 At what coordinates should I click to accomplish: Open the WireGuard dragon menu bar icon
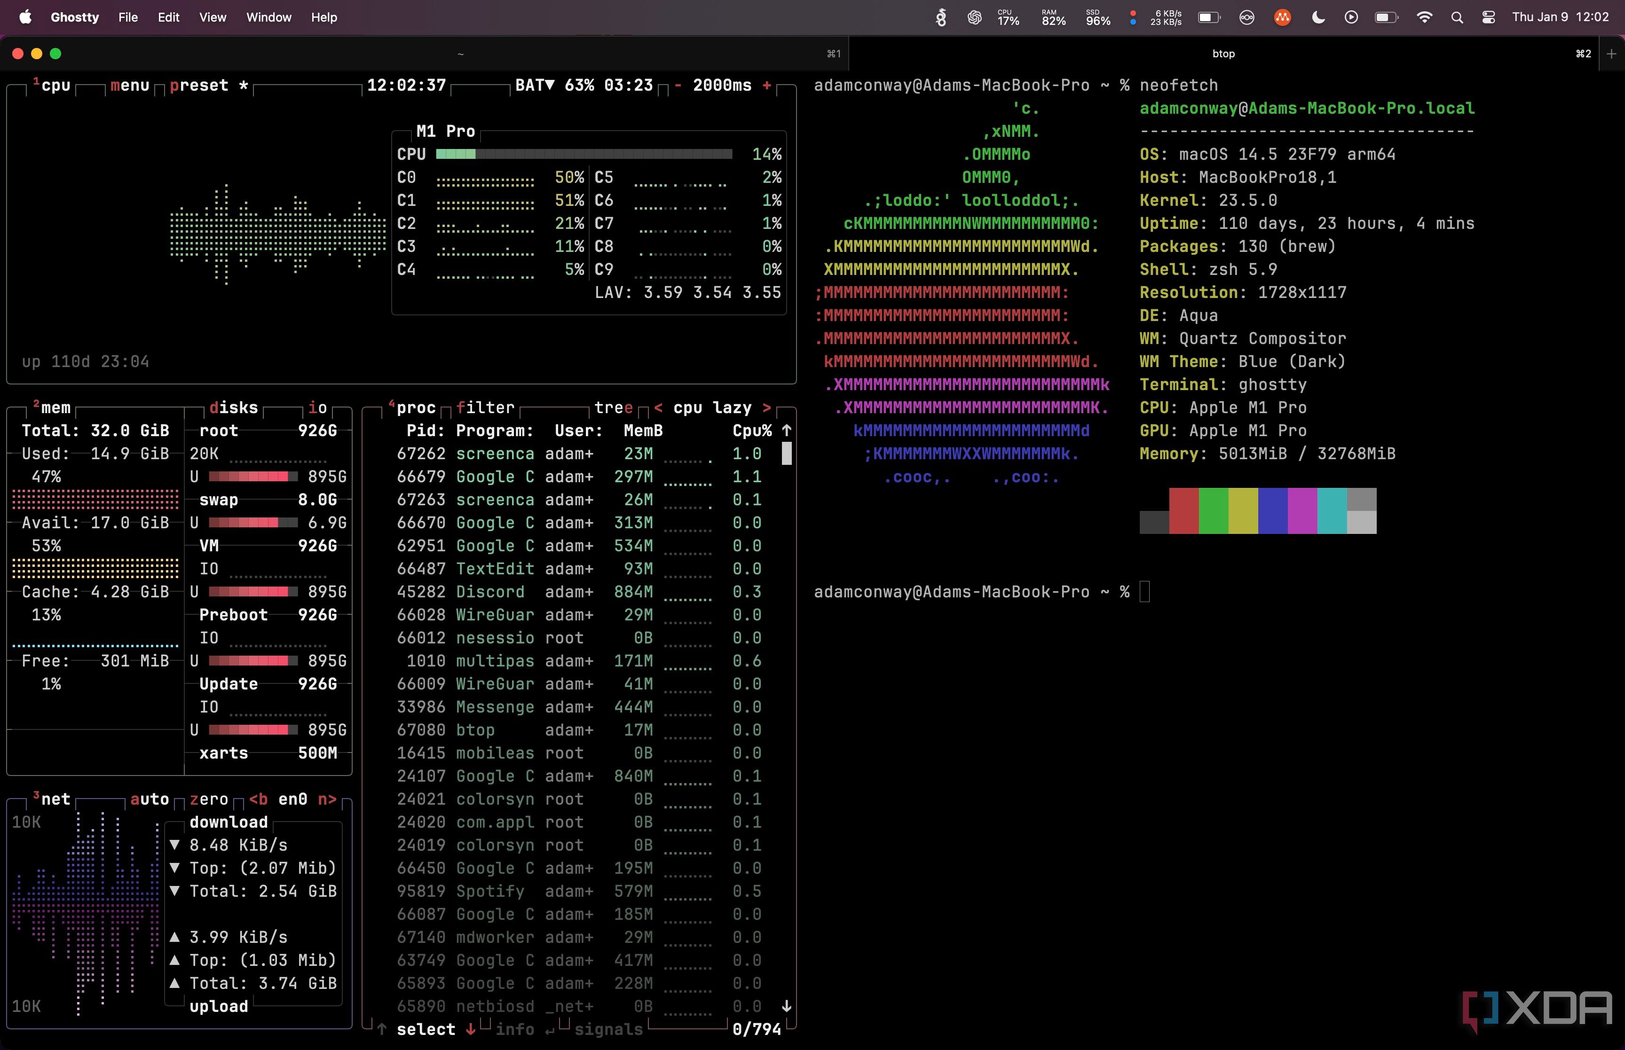click(x=941, y=17)
